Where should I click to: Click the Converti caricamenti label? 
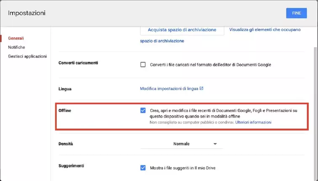78,63
